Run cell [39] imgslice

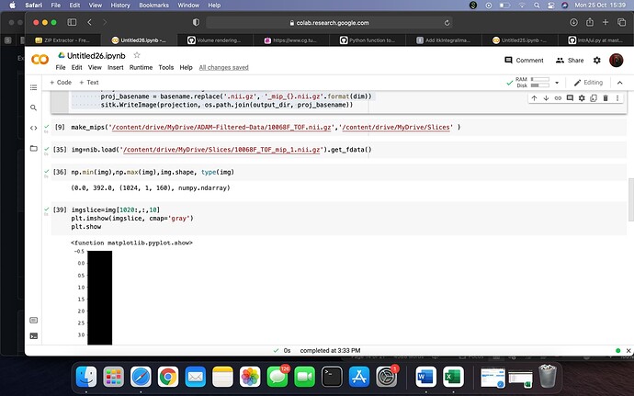coord(60,209)
